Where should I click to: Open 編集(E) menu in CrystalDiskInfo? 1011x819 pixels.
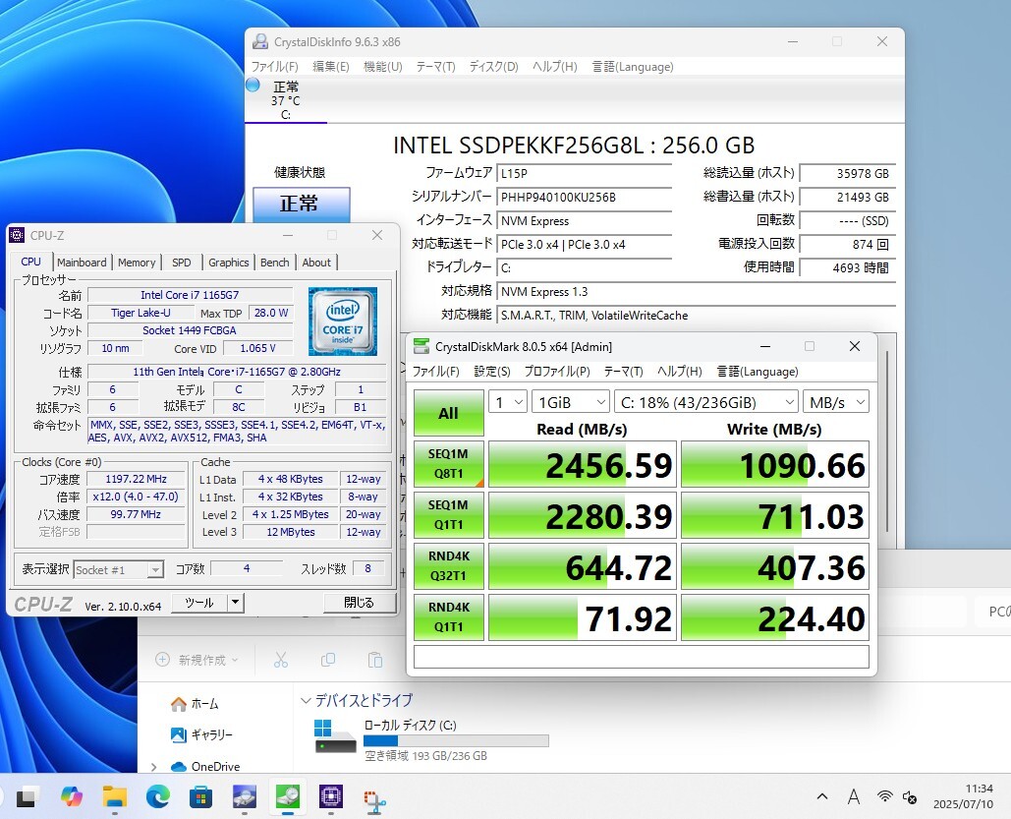331,67
